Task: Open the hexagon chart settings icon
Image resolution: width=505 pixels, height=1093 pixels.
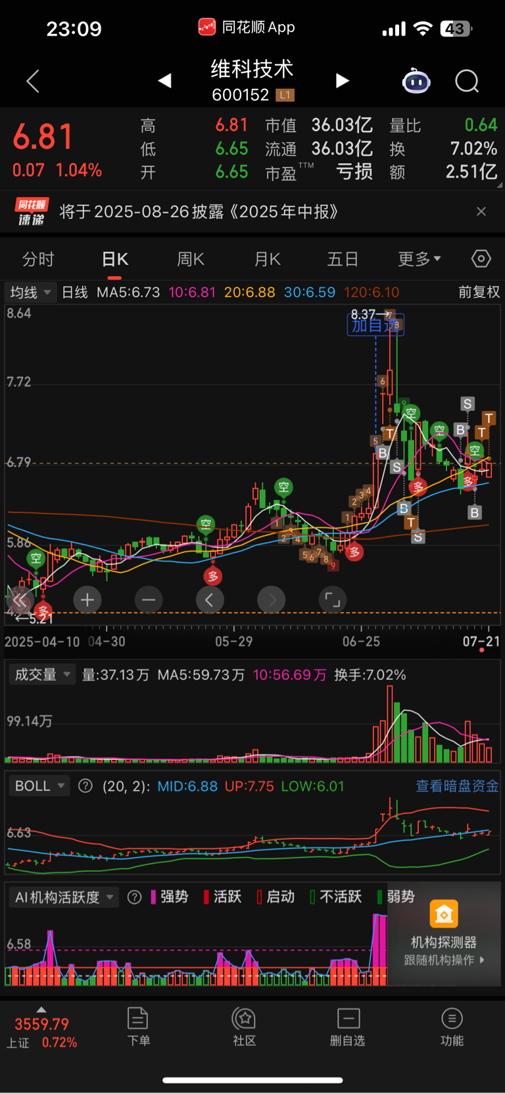Action: point(481,258)
